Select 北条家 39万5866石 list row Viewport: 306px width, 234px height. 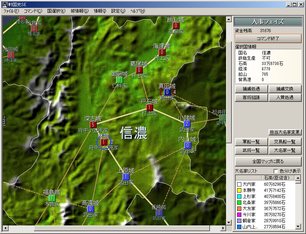[266, 202]
